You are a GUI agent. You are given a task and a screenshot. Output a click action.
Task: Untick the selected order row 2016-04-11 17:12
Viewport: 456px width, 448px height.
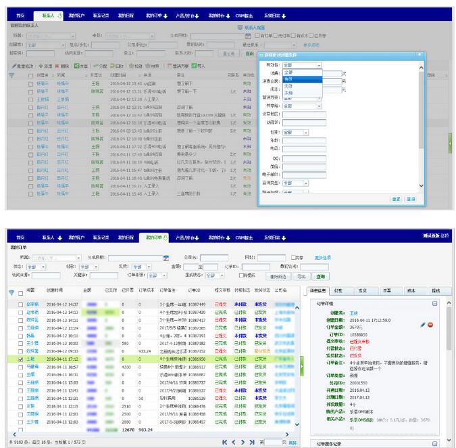(x=20, y=359)
